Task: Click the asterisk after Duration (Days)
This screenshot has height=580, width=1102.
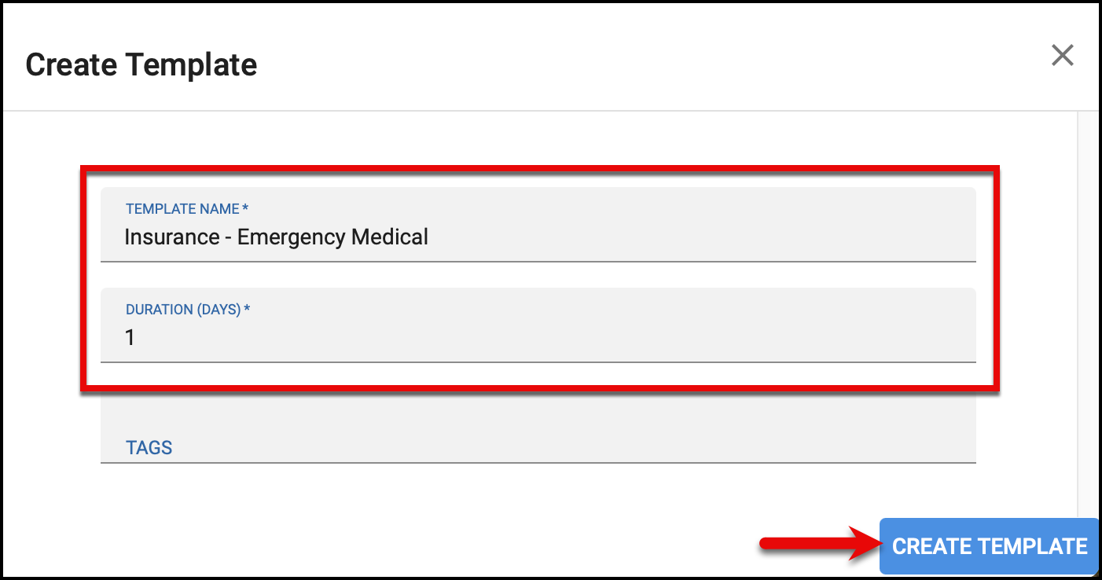Action: coord(247,308)
